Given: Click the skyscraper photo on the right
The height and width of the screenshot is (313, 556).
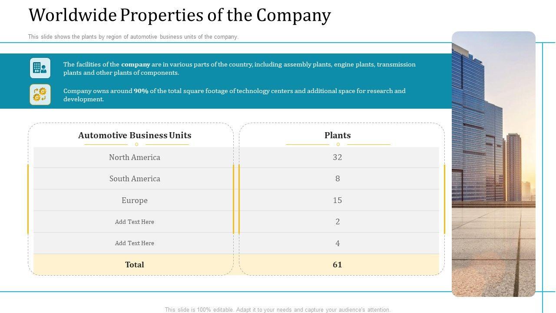Looking at the screenshot, I should 493,164.
